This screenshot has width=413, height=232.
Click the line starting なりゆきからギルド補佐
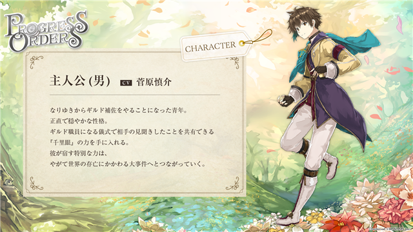[x=119, y=110]
